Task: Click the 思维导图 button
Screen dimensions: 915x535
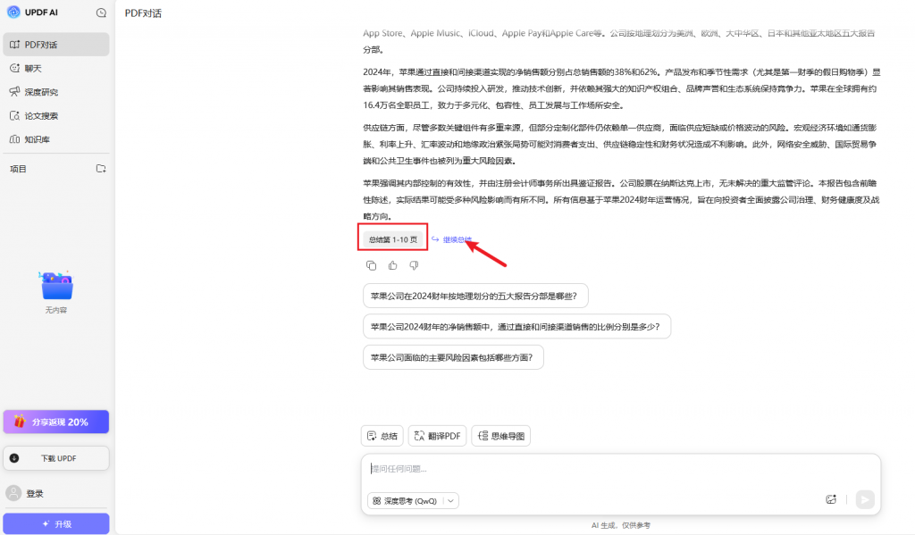Action: [x=500, y=436]
